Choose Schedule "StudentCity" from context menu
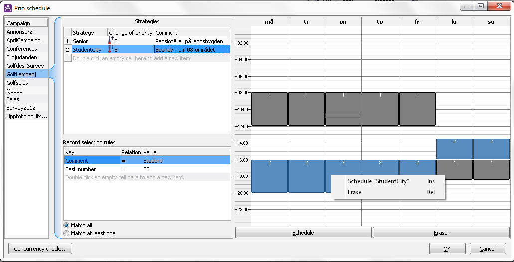Viewport: 514px width, 262px height. click(x=378, y=181)
